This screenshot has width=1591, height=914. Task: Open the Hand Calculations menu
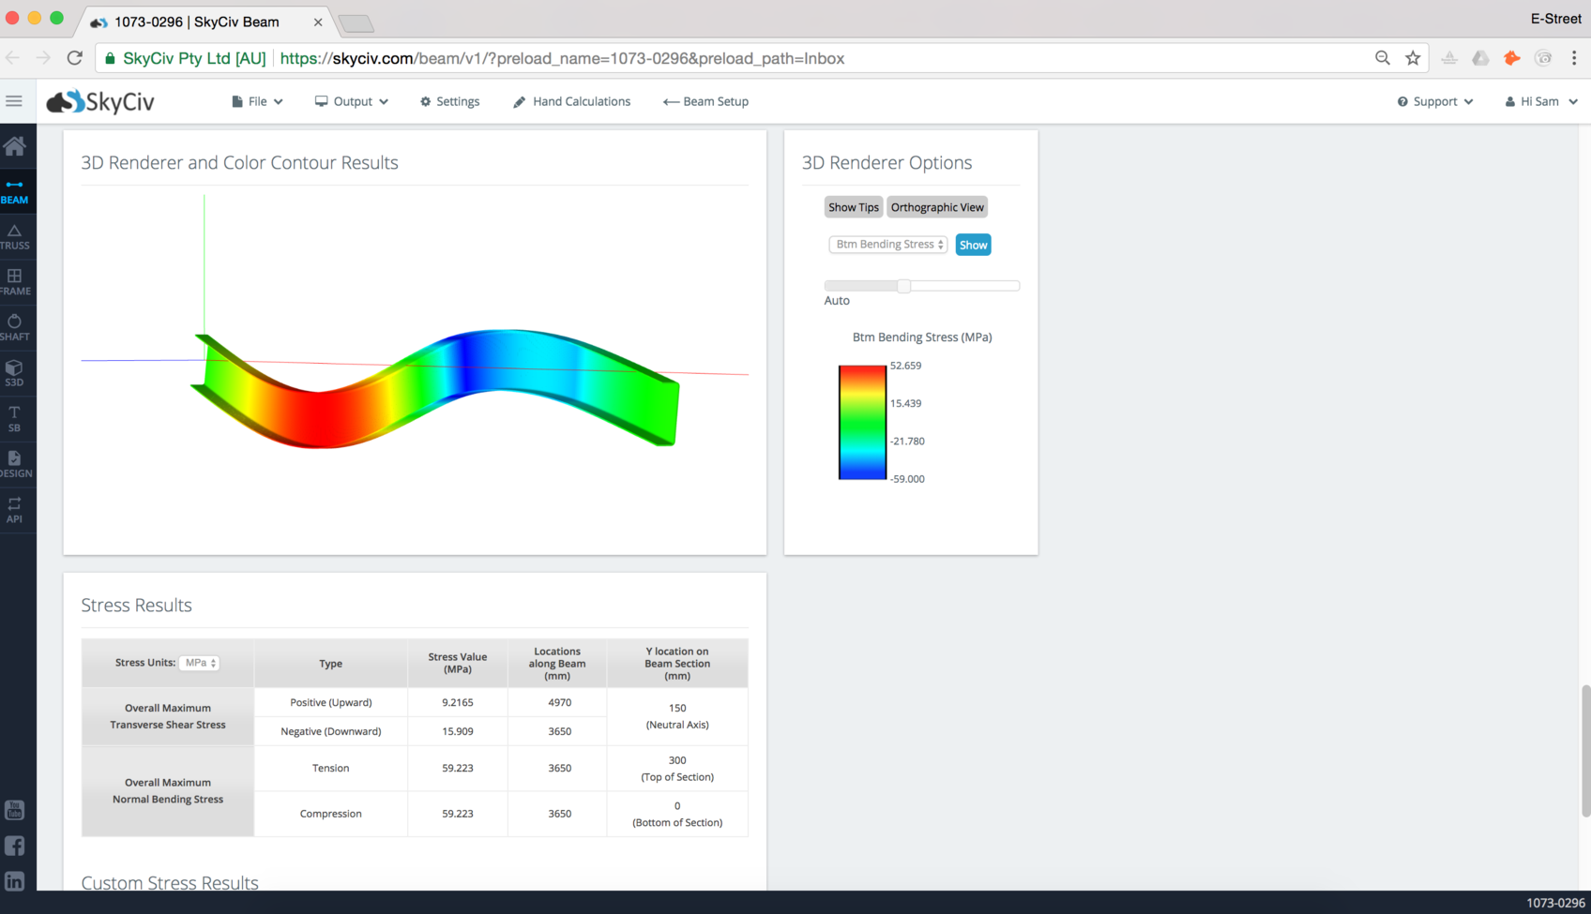(571, 101)
